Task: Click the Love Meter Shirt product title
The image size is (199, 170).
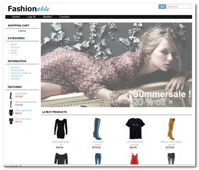Action: coord(135,142)
